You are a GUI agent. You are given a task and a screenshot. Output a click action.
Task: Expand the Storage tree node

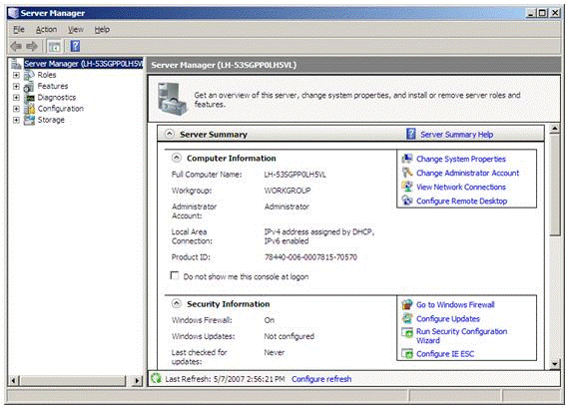(x=16, y=120)
